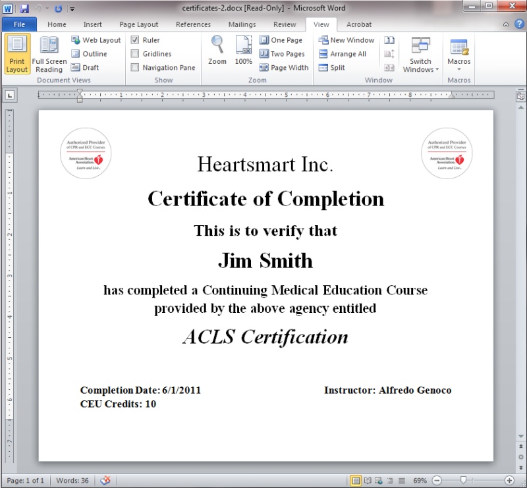Toggle Print Layout view in ribbon
The height and width of the screenshot is (488, 527).
[17, 54]
